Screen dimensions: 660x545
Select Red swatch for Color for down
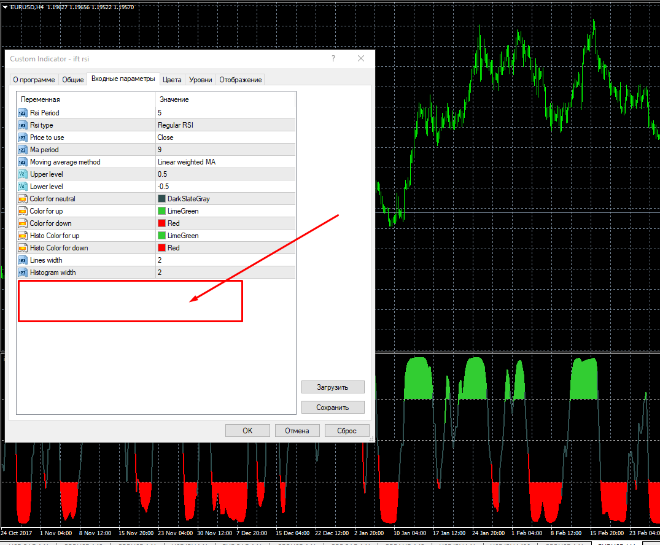[161, 223]
